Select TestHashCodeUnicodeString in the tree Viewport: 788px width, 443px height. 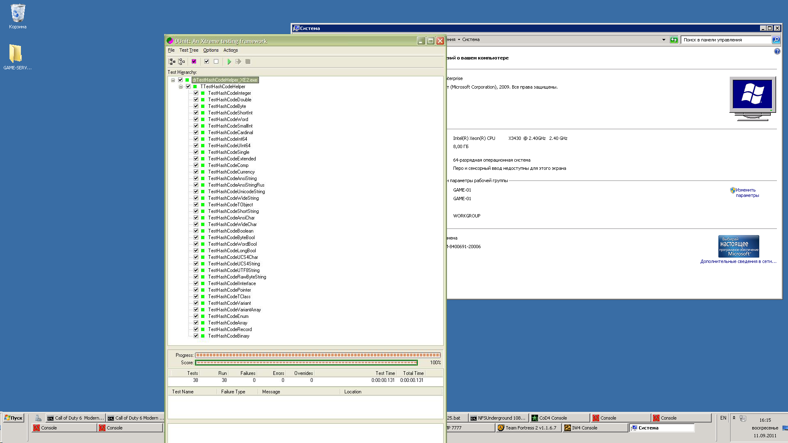coord(236,192)
